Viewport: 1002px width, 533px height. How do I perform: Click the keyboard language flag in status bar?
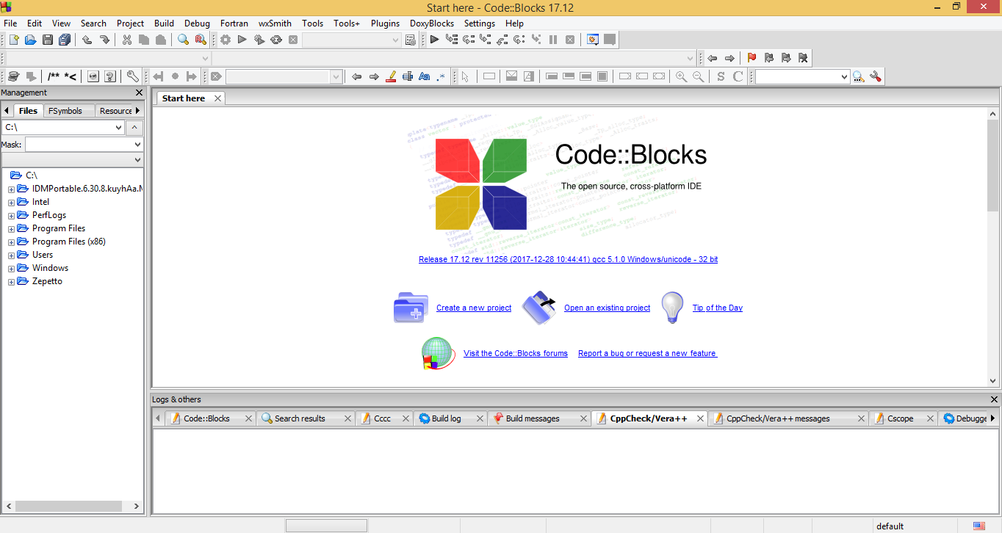(979, 526)
